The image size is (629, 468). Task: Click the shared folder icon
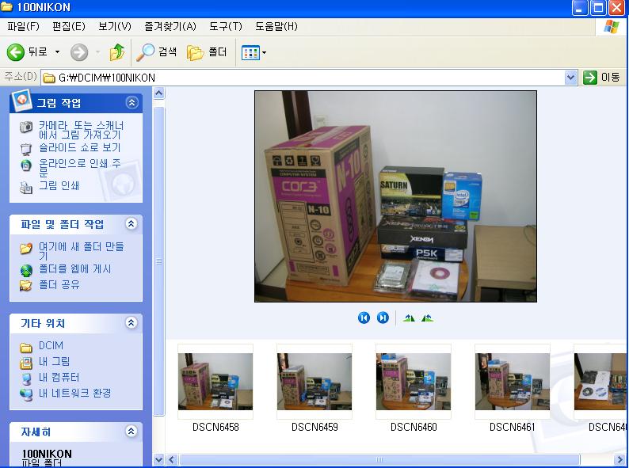pyautogui.click(x=26, y=286)
